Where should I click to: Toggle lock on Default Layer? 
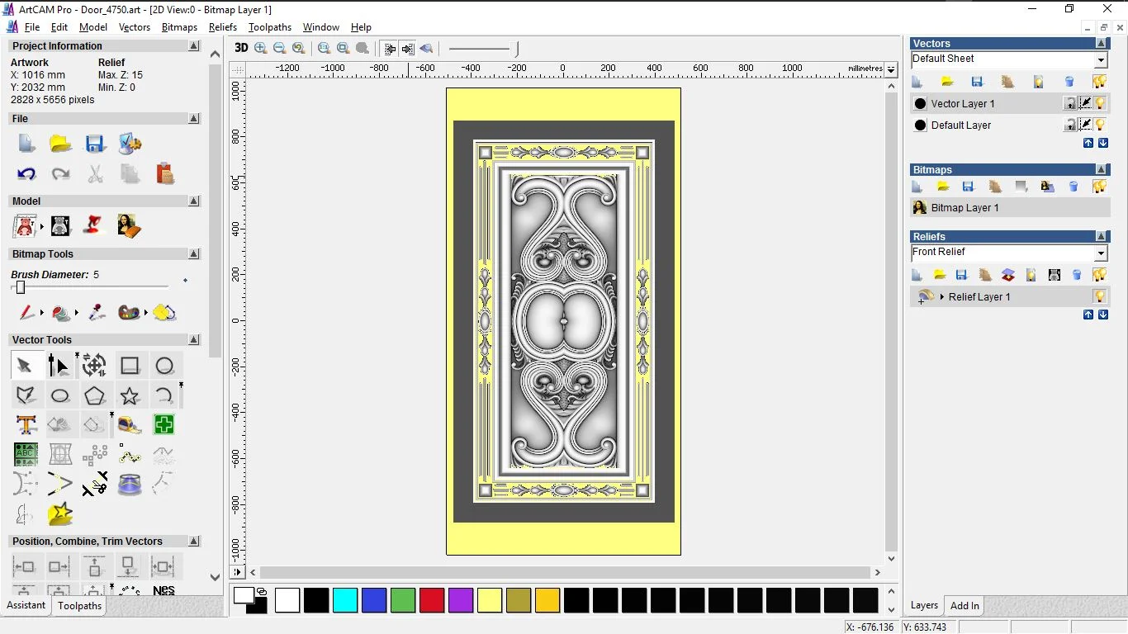(x=1070, y=125)
